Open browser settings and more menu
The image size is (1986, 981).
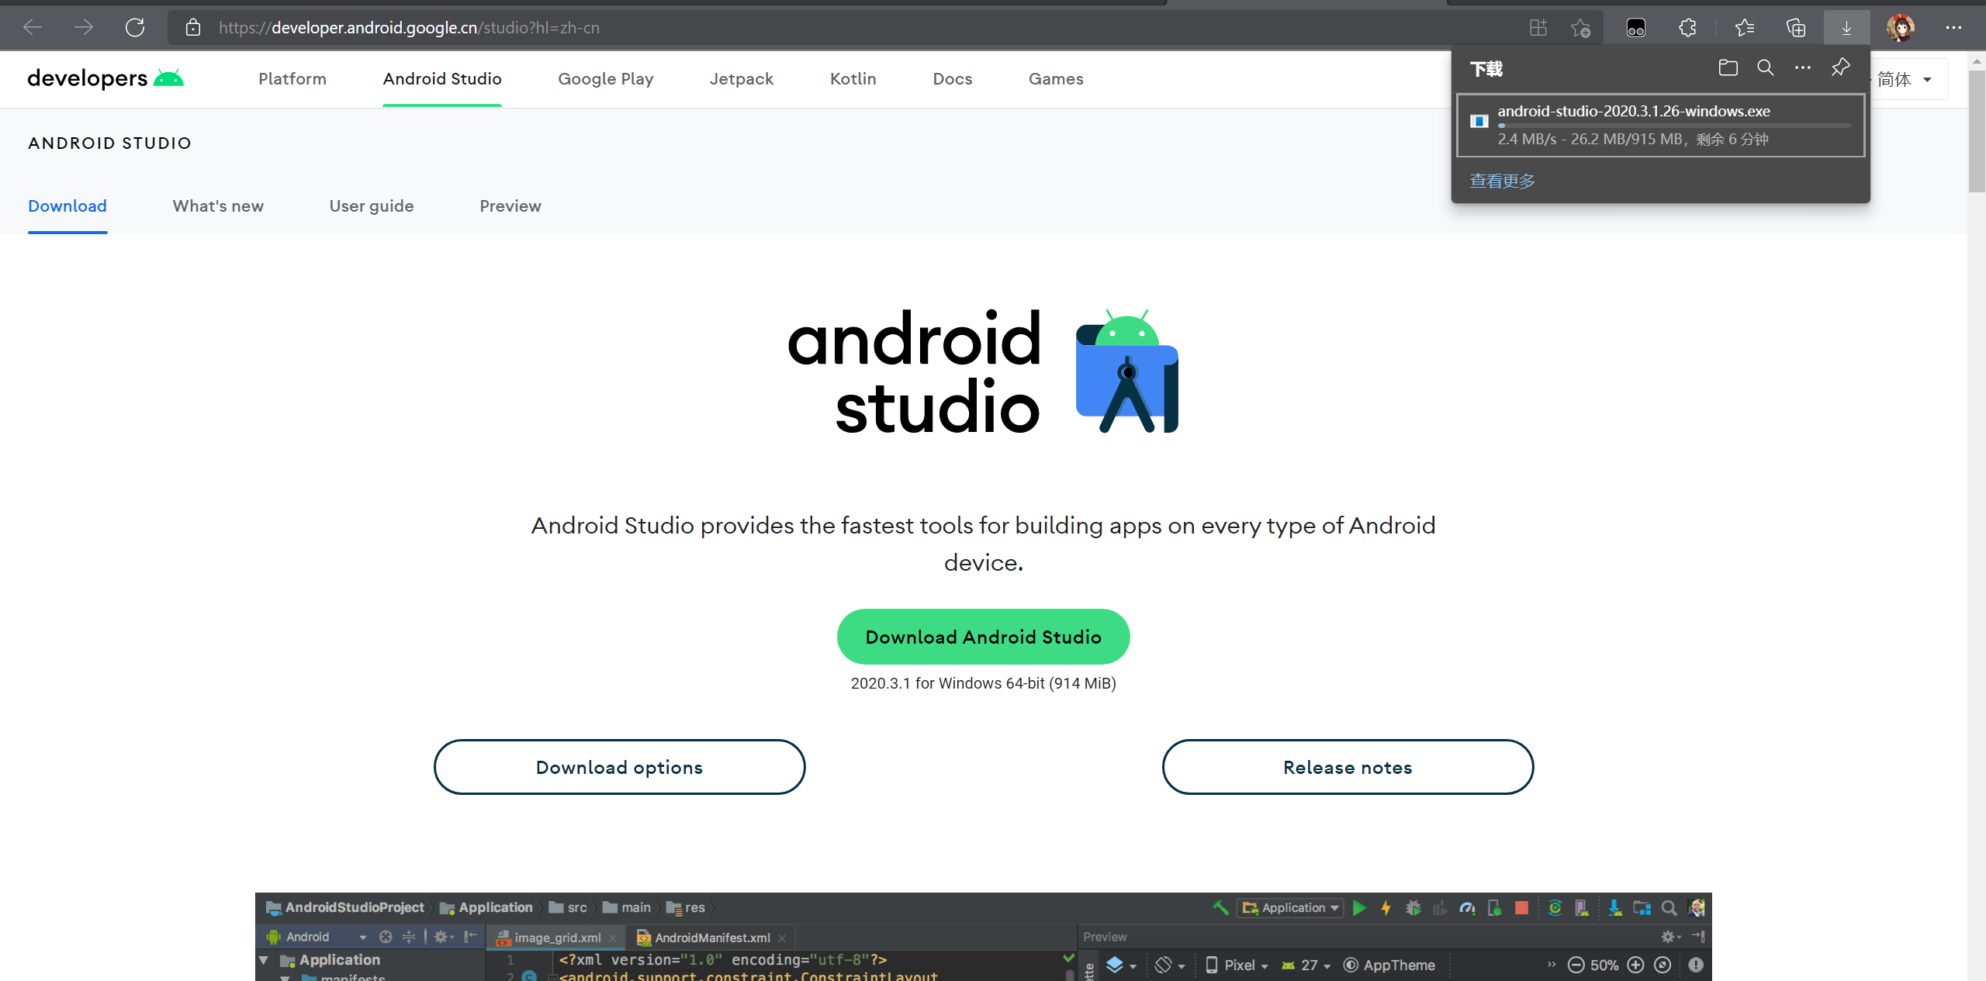point(1953,28)
